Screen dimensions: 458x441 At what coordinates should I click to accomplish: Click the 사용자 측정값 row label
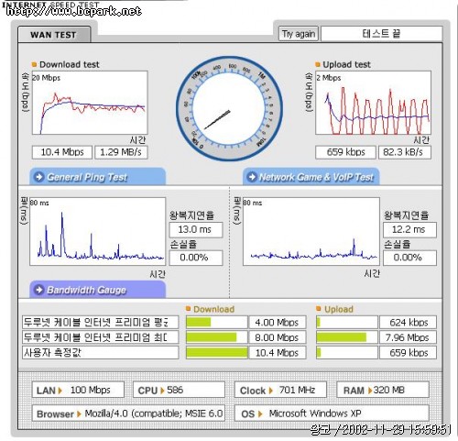[x=100, y=353]
